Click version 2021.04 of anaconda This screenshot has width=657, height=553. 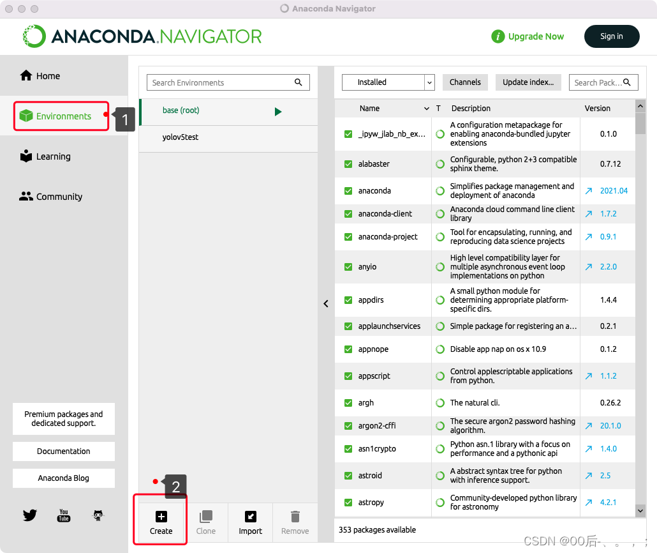pos(614,191)
